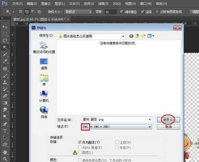The height and width of the screenshot is (162, 199).
Task: Open the 计算机 Computer location shortcut
Action: 44,96
